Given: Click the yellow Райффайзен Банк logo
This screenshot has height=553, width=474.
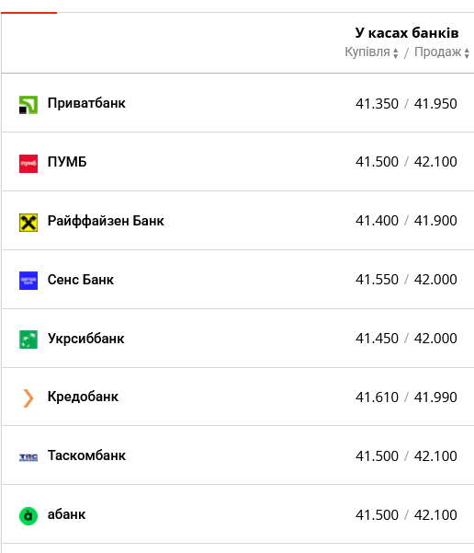Looking at the screenshot, I should [x=28, y=223].
